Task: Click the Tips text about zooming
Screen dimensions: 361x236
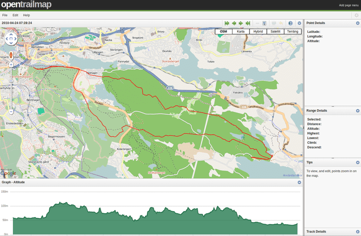Action: coord(331,174)
